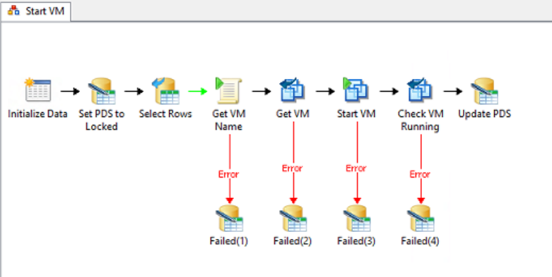Click the 'Select Rows' label text
552x277 pixels.
(165, 114)
